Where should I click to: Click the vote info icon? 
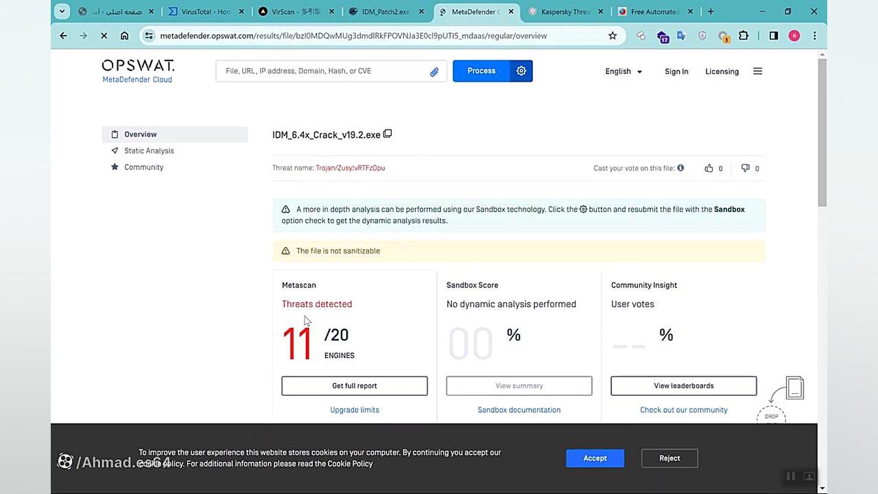pyautogui.click(x=680, y=167)
